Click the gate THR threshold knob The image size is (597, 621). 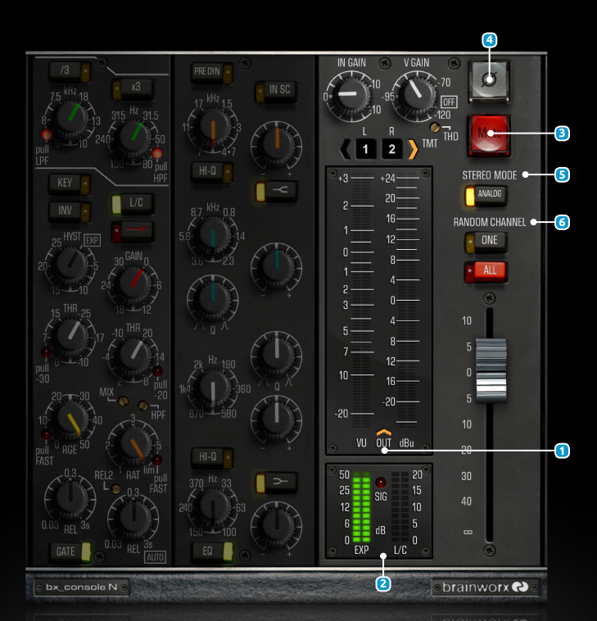[71, 335]
